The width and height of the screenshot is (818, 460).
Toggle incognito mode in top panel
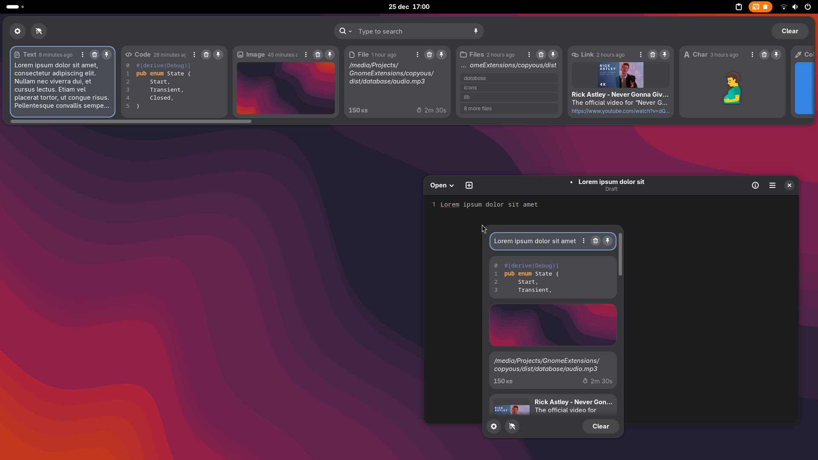coord(39,31)
